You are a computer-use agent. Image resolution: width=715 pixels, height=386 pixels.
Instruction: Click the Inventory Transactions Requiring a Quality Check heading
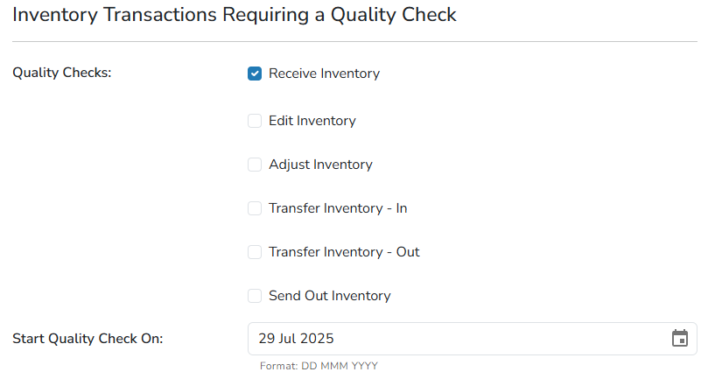[235, 15]
